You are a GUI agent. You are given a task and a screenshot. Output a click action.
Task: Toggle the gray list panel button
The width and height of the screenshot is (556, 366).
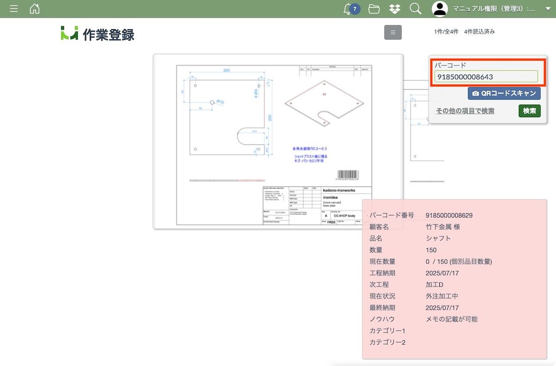(x=392, y=32)
